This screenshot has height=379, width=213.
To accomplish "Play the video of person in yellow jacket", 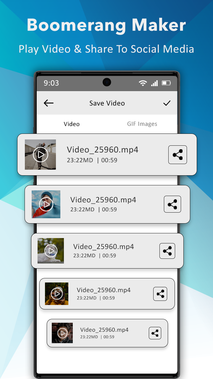I will tap(57, 294).
